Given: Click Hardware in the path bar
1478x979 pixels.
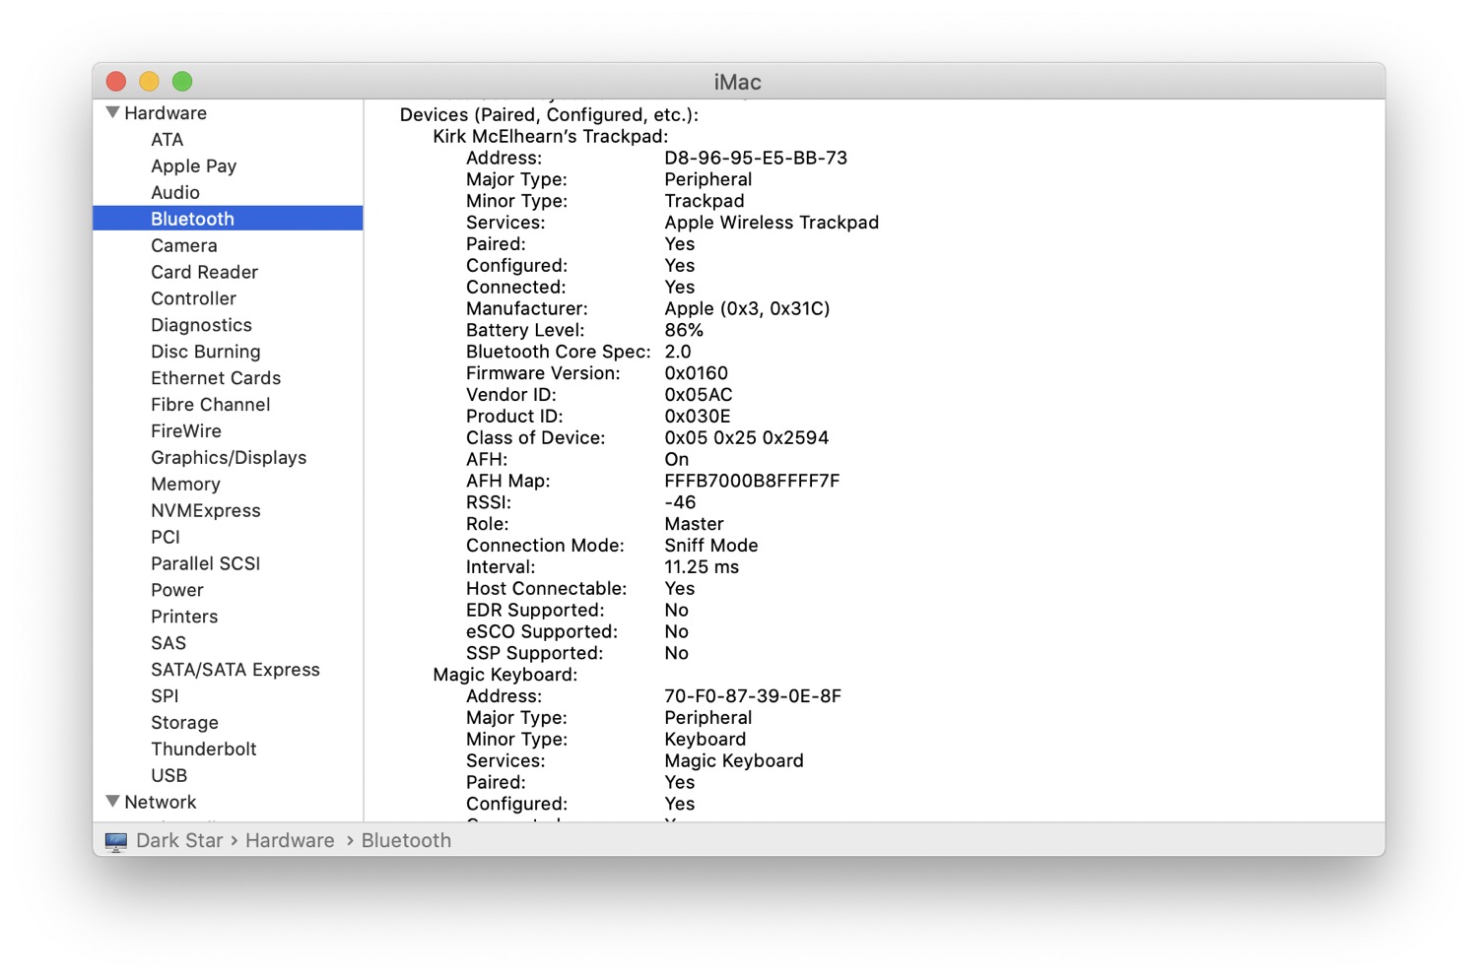Looking at the screenshot, I should (x=290, y=841).
